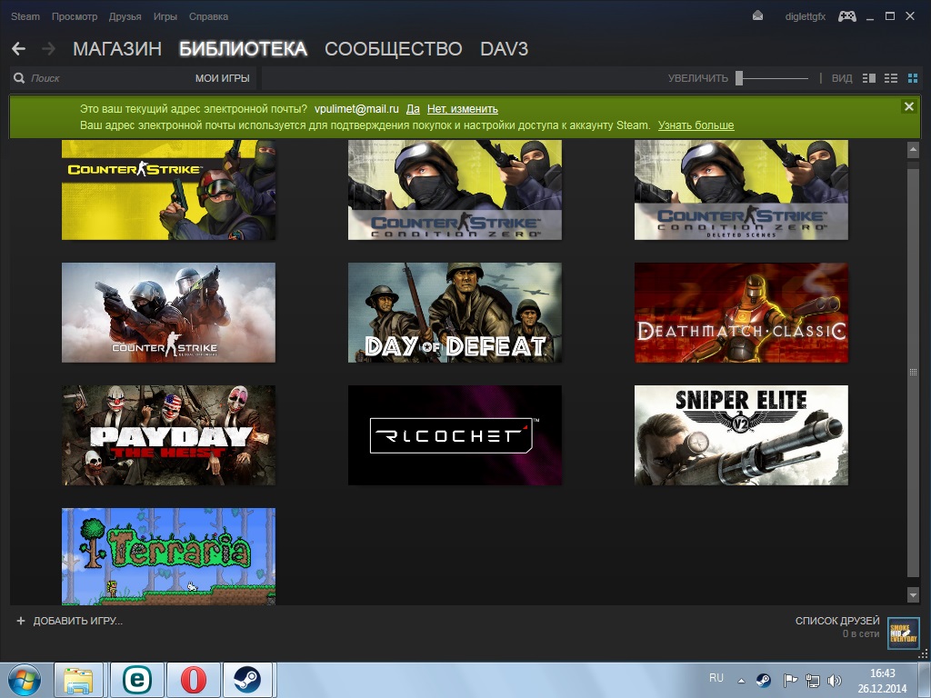Open the network tray icon

(x=812, y=680)
